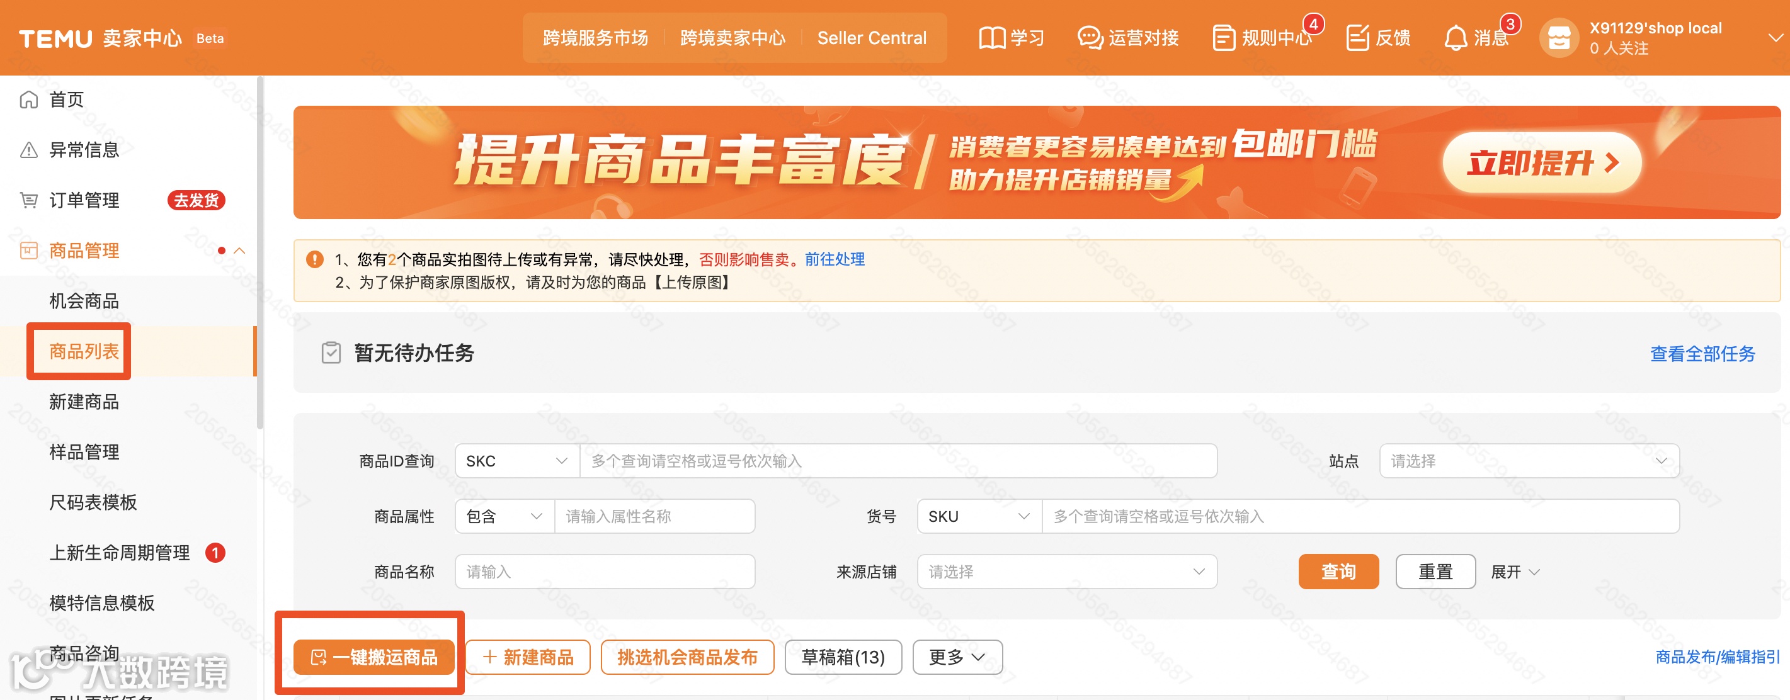The image size is (1790, 700).
Task: Open the 站点 site selector dropdown
Action: 1529,461
